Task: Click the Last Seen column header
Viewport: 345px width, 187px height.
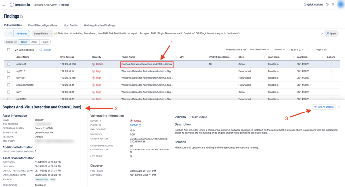Action: pos(302,57)
